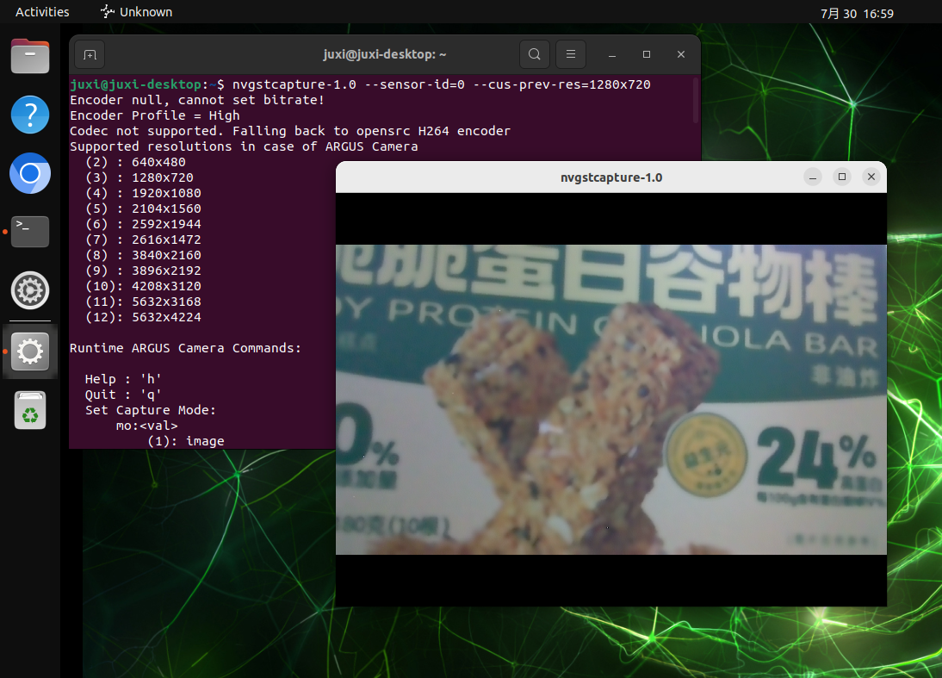Screen dimensions: 942x678
Task: Click the '(4) : 1920x1080' resolution line
Action: (x=143, y=194)
